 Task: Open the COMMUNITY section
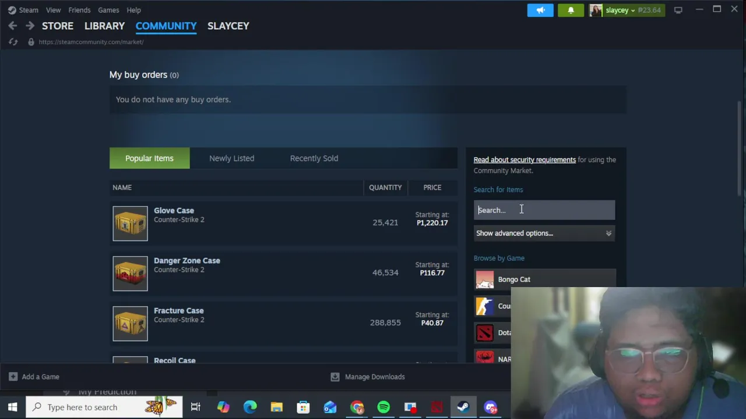166,26
